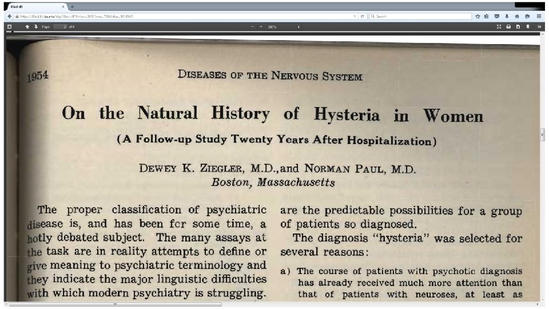Screen dimensions: 549x309
Task: Print the PDF document
Action: click(x=508, y=27)
